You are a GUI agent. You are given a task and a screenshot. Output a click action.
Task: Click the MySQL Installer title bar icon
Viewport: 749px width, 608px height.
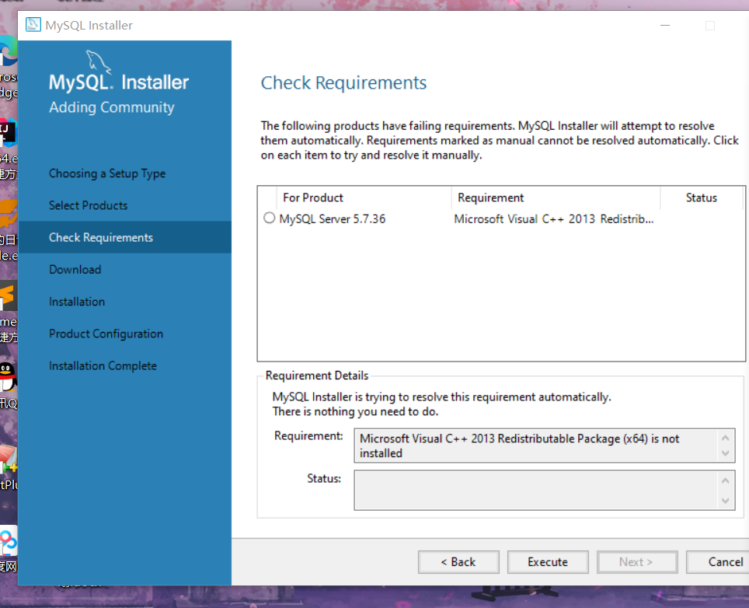pos(33,25)
